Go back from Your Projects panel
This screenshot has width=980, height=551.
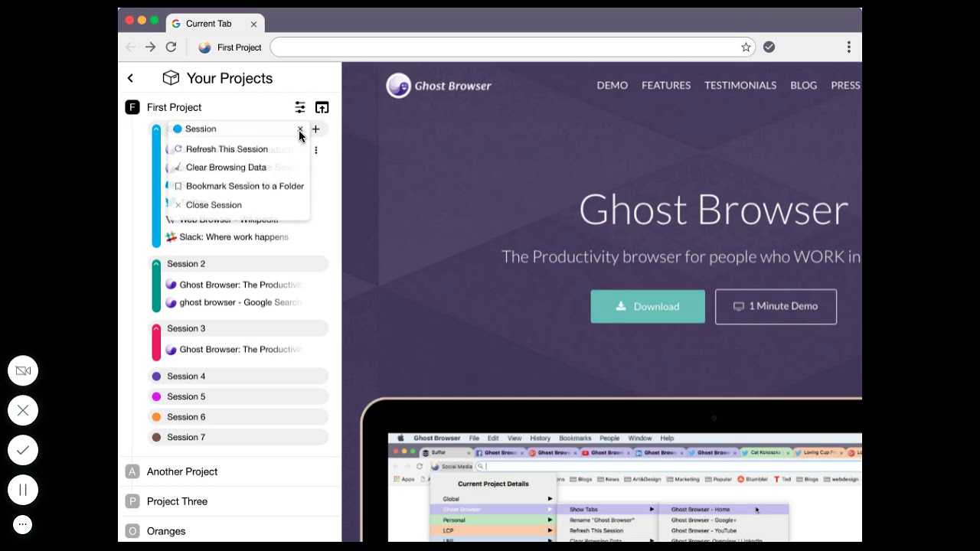click(x=130, y=78)
